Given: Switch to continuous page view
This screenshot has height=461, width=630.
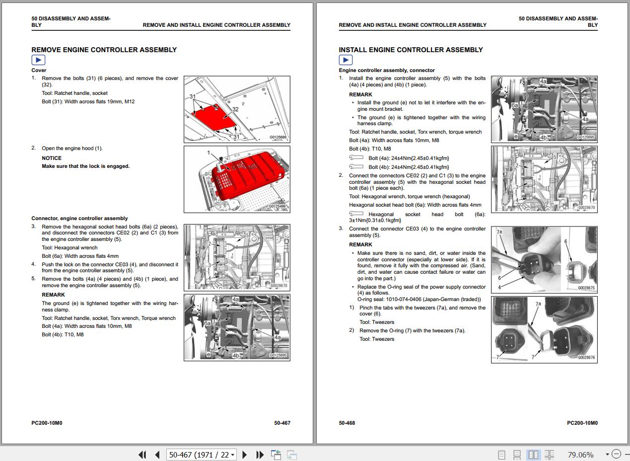Looking at the screenshot, I should (x=517, y=455).
